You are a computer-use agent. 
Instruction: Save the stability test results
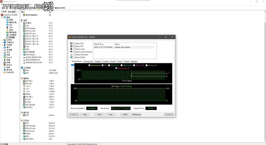coord(110,114)
